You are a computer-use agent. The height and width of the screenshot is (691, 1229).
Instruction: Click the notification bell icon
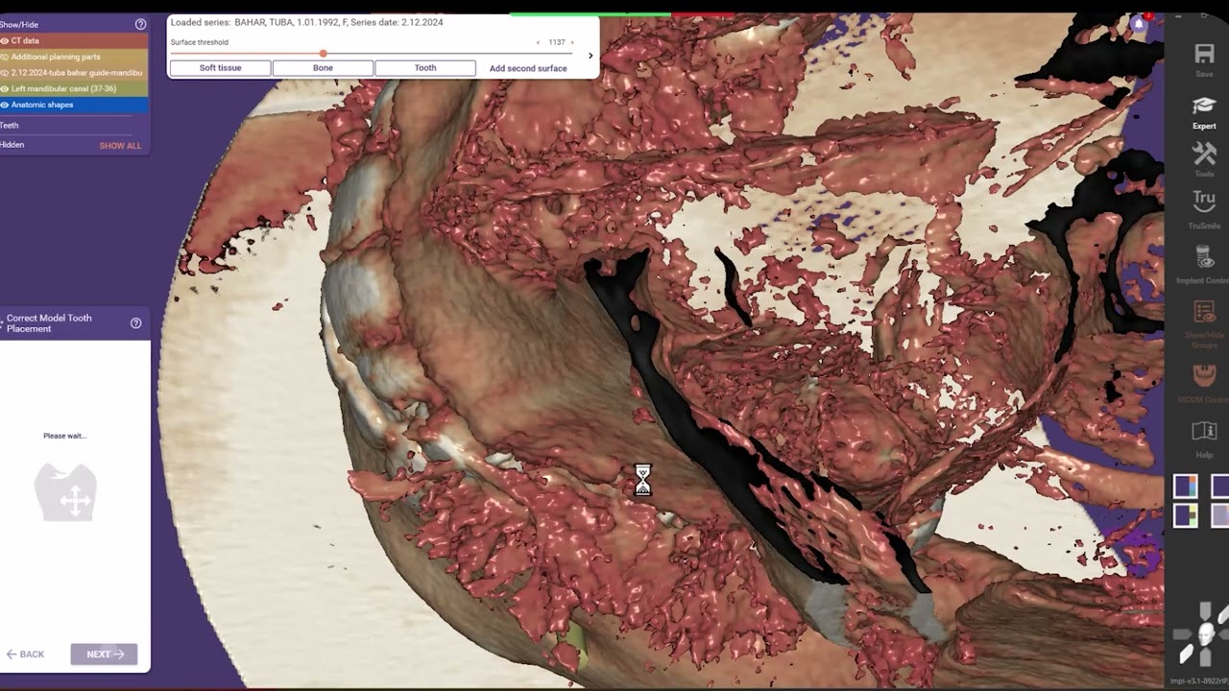[1140, 23]
